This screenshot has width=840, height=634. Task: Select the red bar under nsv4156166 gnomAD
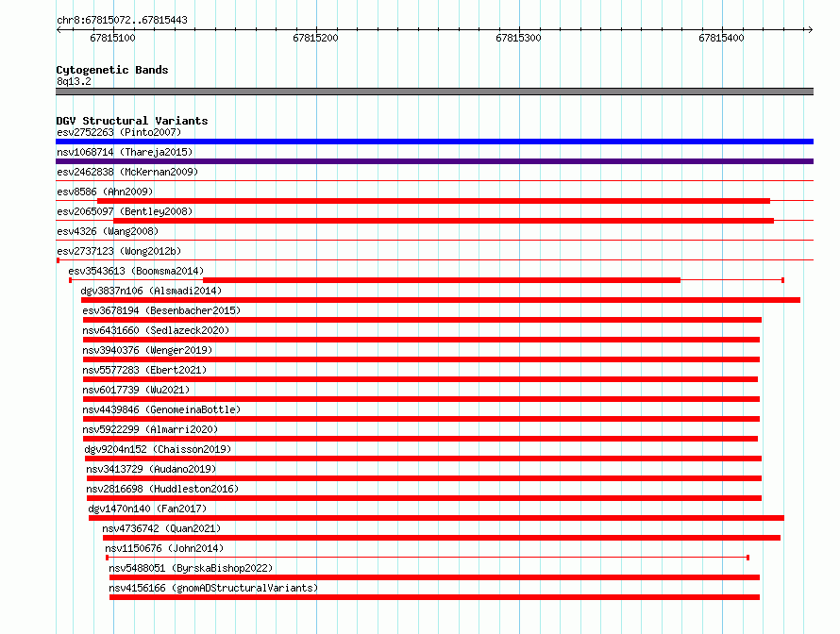click(434, 597)
